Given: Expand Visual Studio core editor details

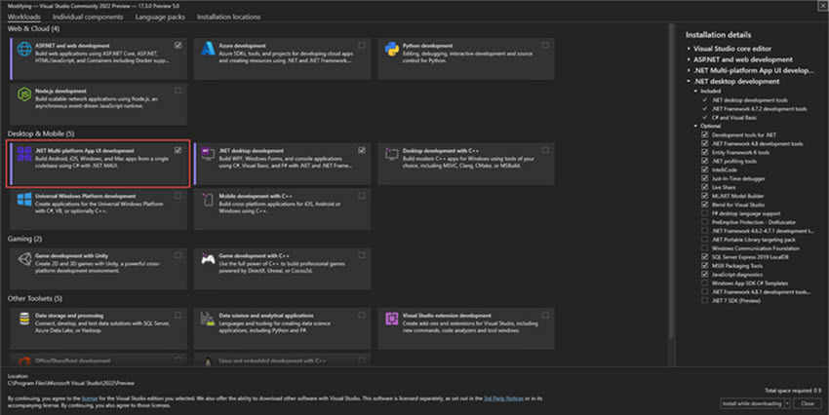Looking at the screenshot, I should tap(690, 48).
